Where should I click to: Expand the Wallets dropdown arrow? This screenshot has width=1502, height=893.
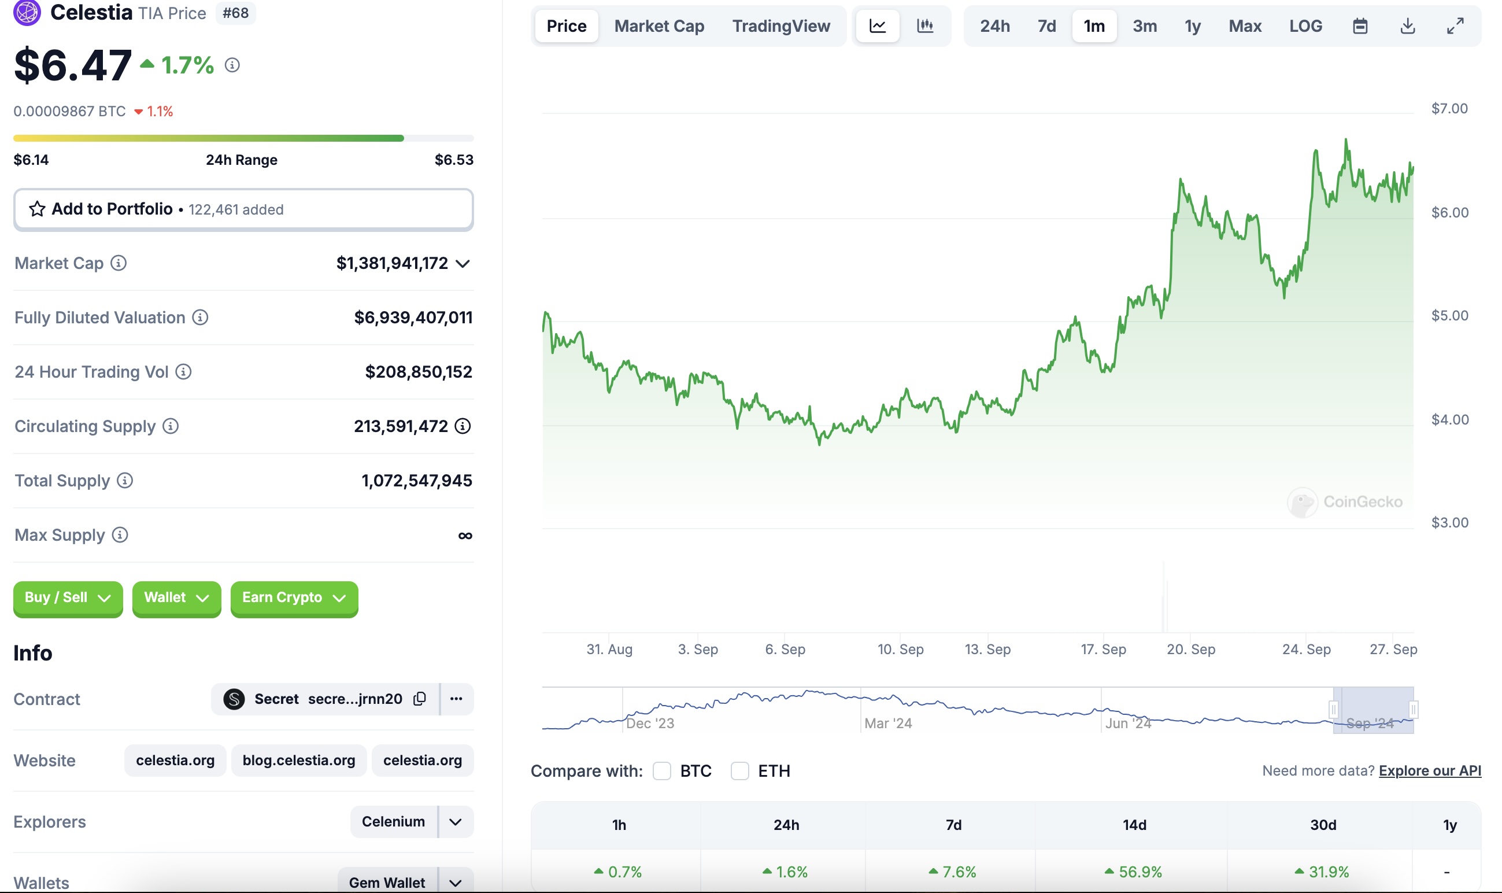[x=456, y=883]
